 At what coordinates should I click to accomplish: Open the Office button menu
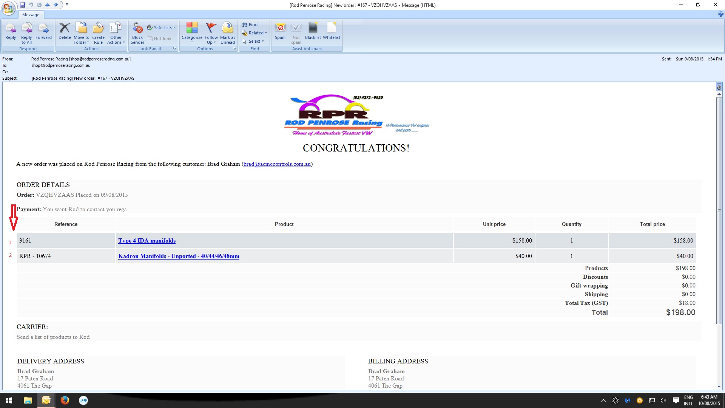[x=8, y=8]
